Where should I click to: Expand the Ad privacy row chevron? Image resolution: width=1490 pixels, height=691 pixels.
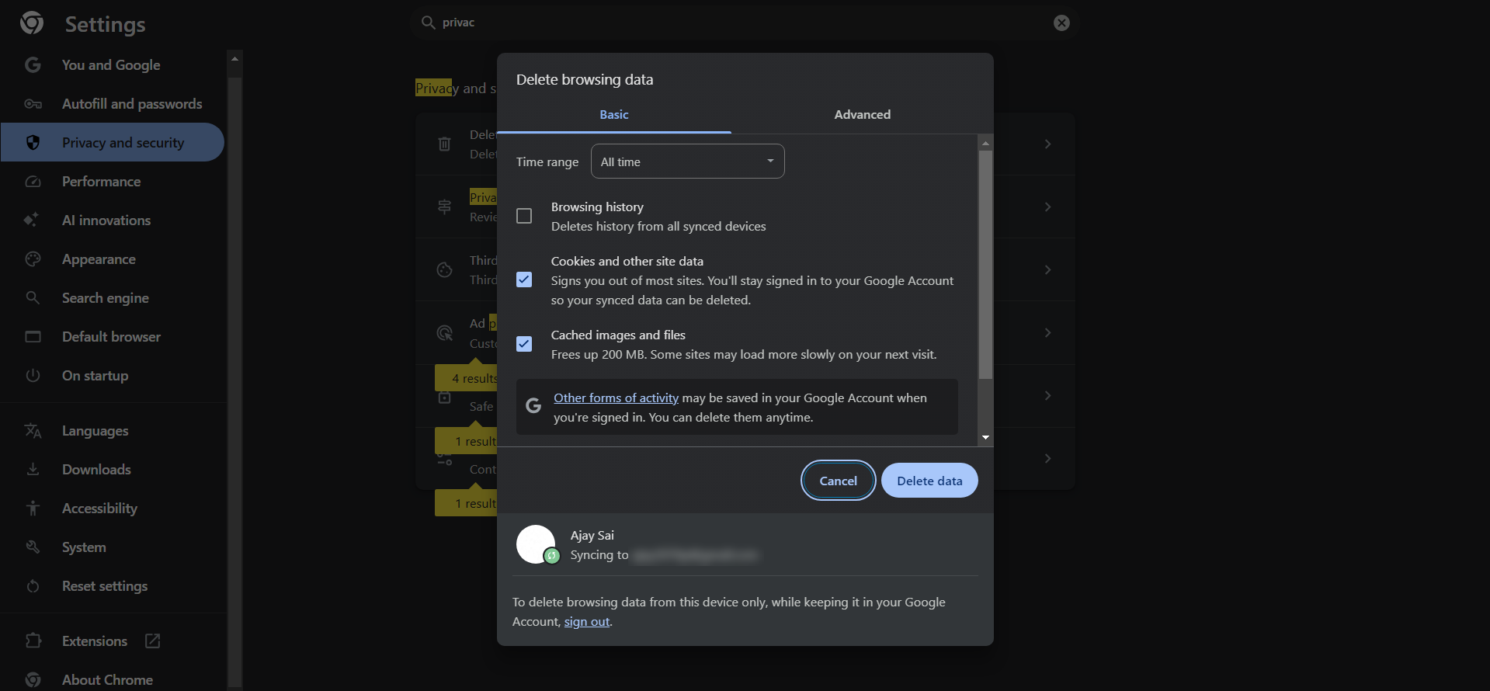tap(1047, 332)
